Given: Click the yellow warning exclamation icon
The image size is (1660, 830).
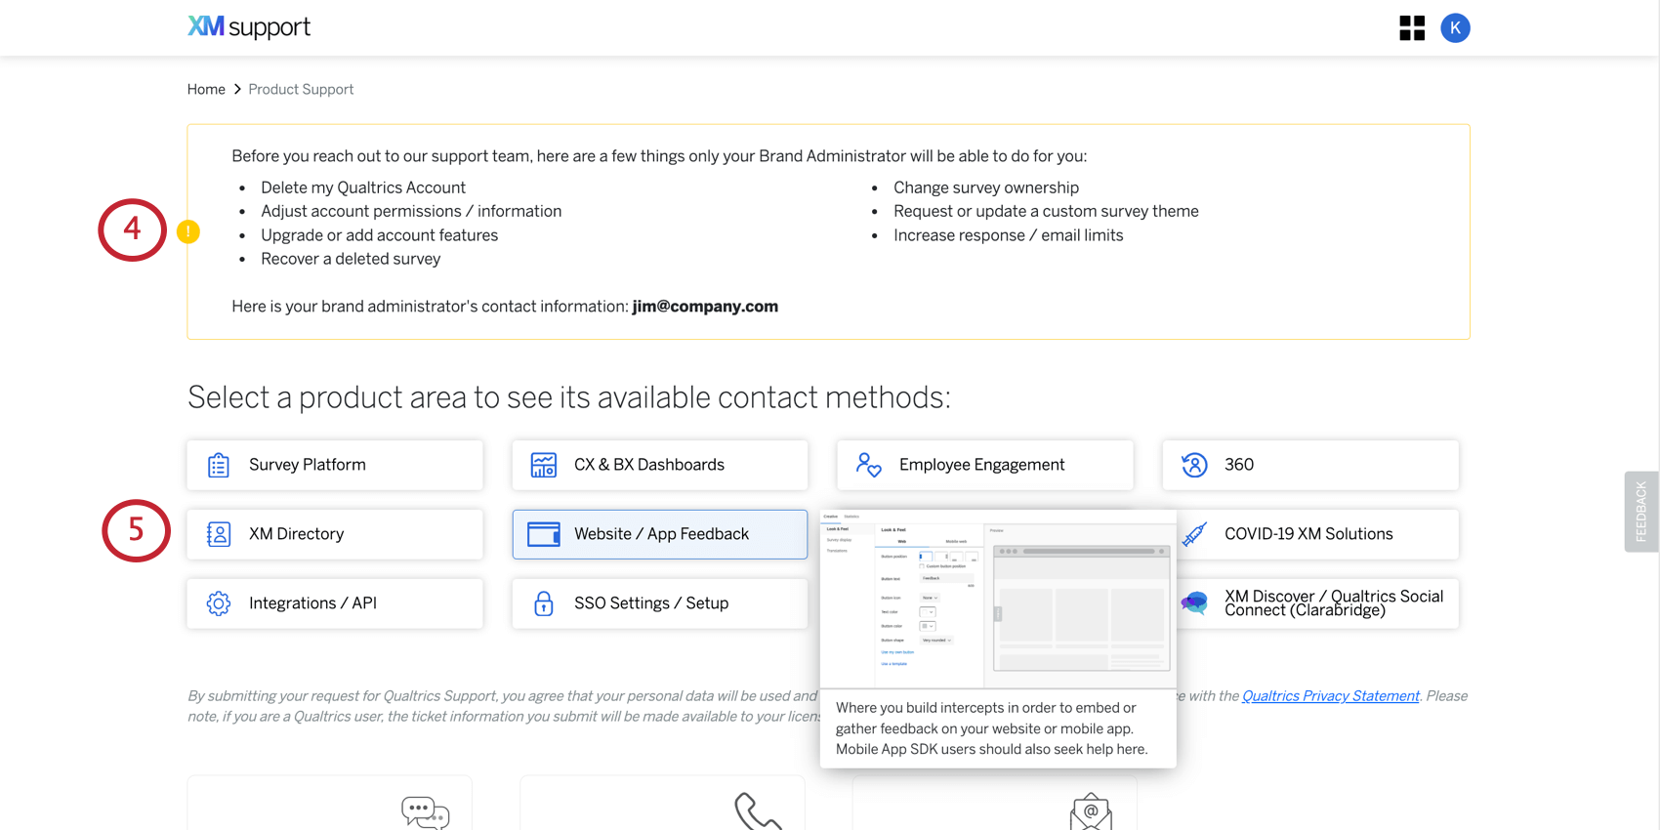Looking at the screenshot, I should [x=188, y=231].
